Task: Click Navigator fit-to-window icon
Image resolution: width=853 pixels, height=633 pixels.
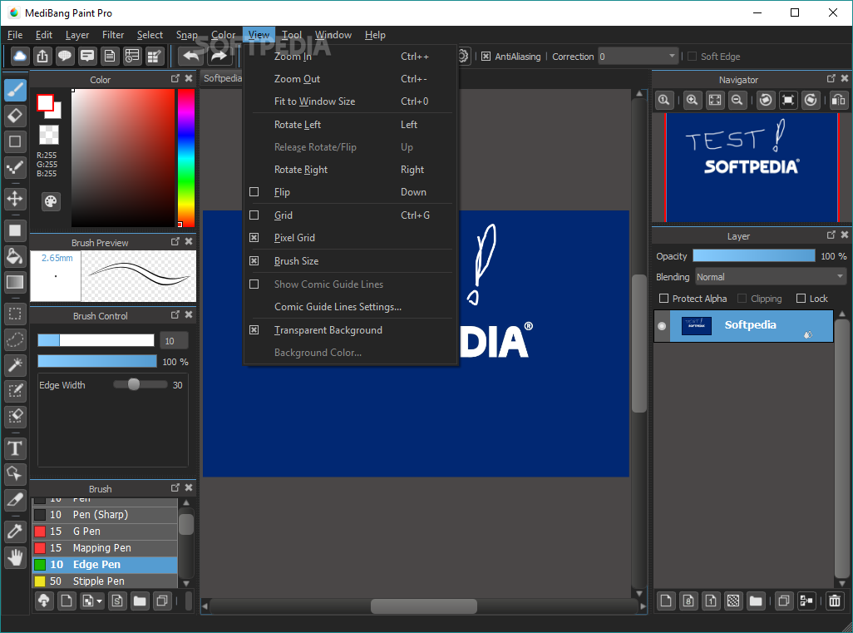Action: (x=715, y=100)
